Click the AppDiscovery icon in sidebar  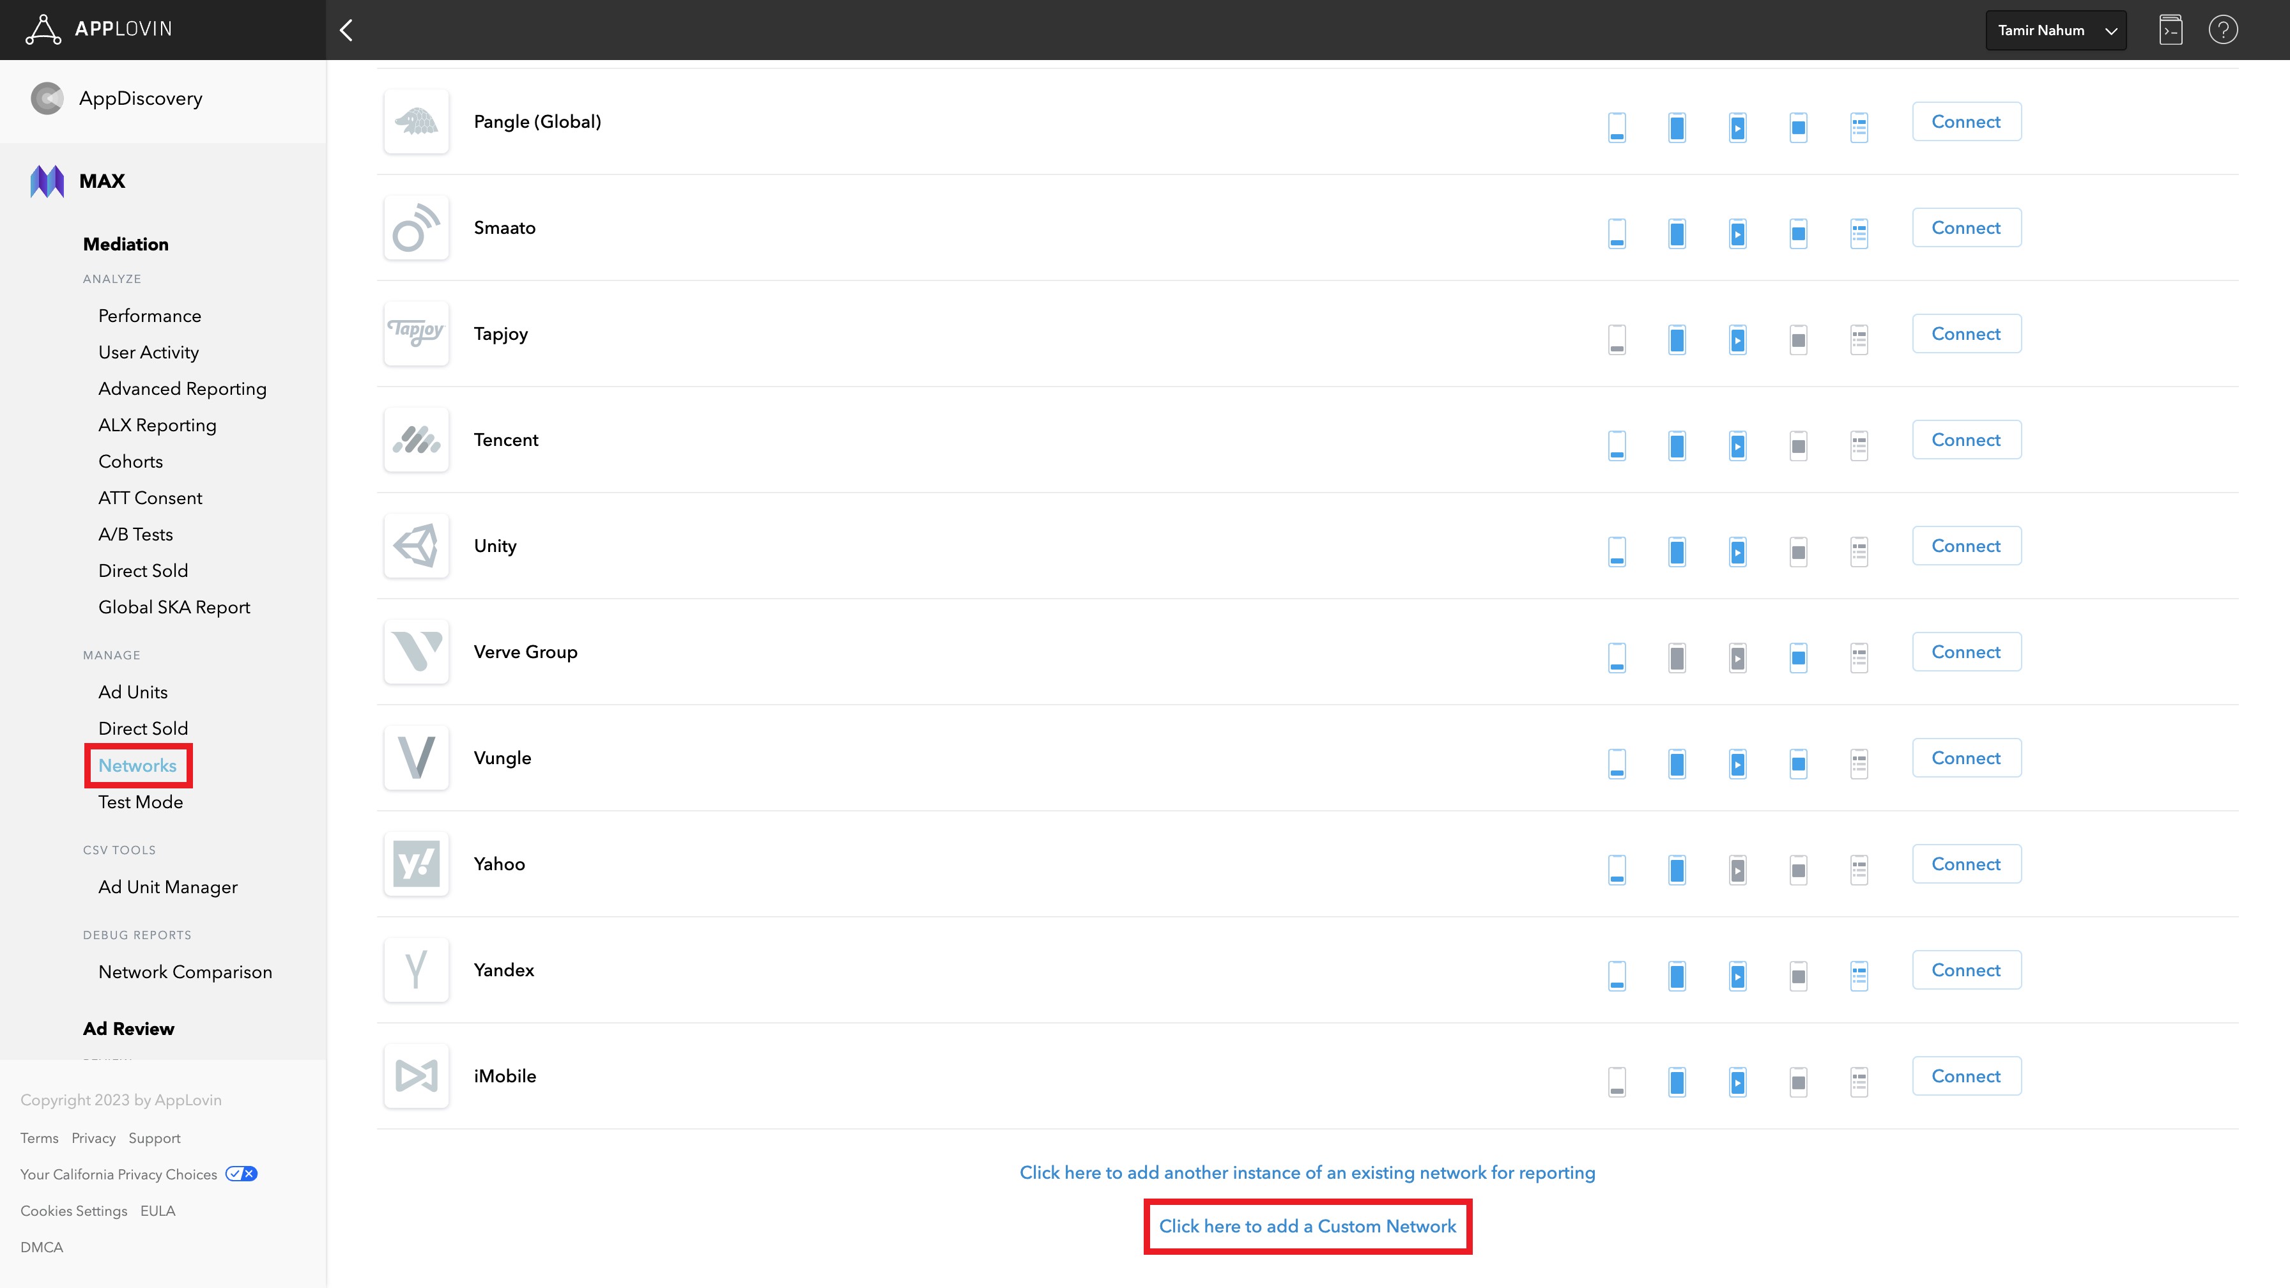47,98
